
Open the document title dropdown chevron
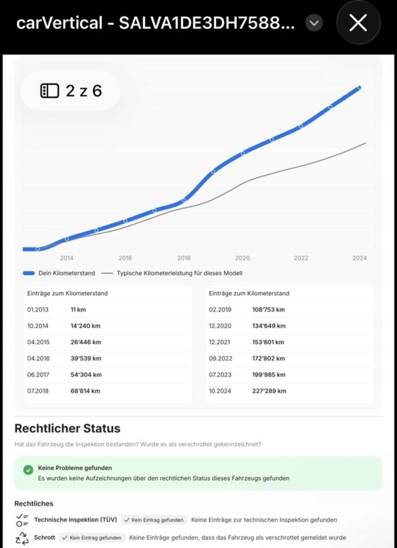point(314,23)
